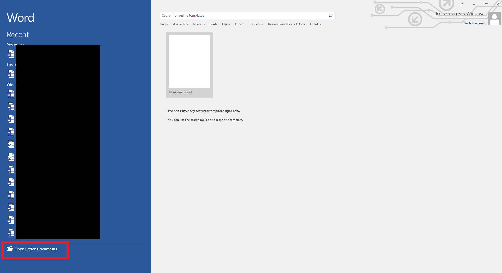Click 'You can use the search box' hint text
Screen dimensions: 502x273
(x=205, y=120)
